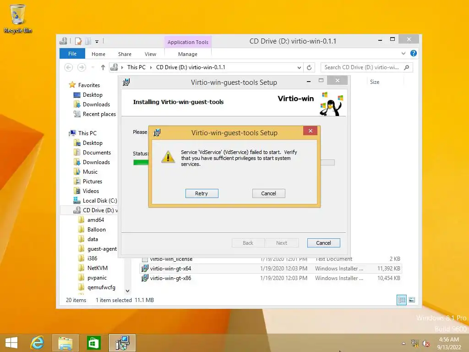Viewport: 469px width, 352px height.
Task: Open the File ribbon tab
Action: point(72,54)
